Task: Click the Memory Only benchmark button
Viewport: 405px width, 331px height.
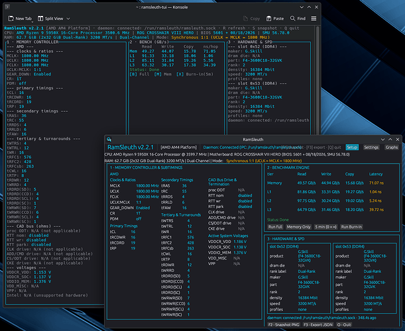Action: click(x=298, y=227)
